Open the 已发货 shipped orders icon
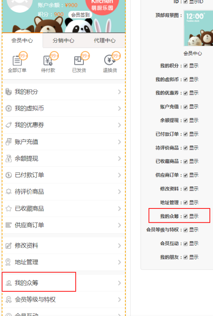 pyautogui.click(x=79, y=61)
